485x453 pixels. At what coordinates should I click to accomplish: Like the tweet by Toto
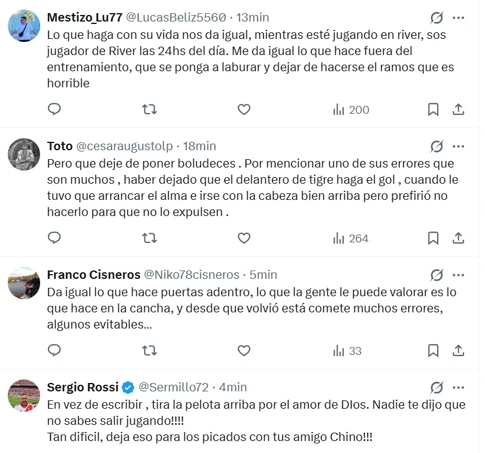coord(244,238)
